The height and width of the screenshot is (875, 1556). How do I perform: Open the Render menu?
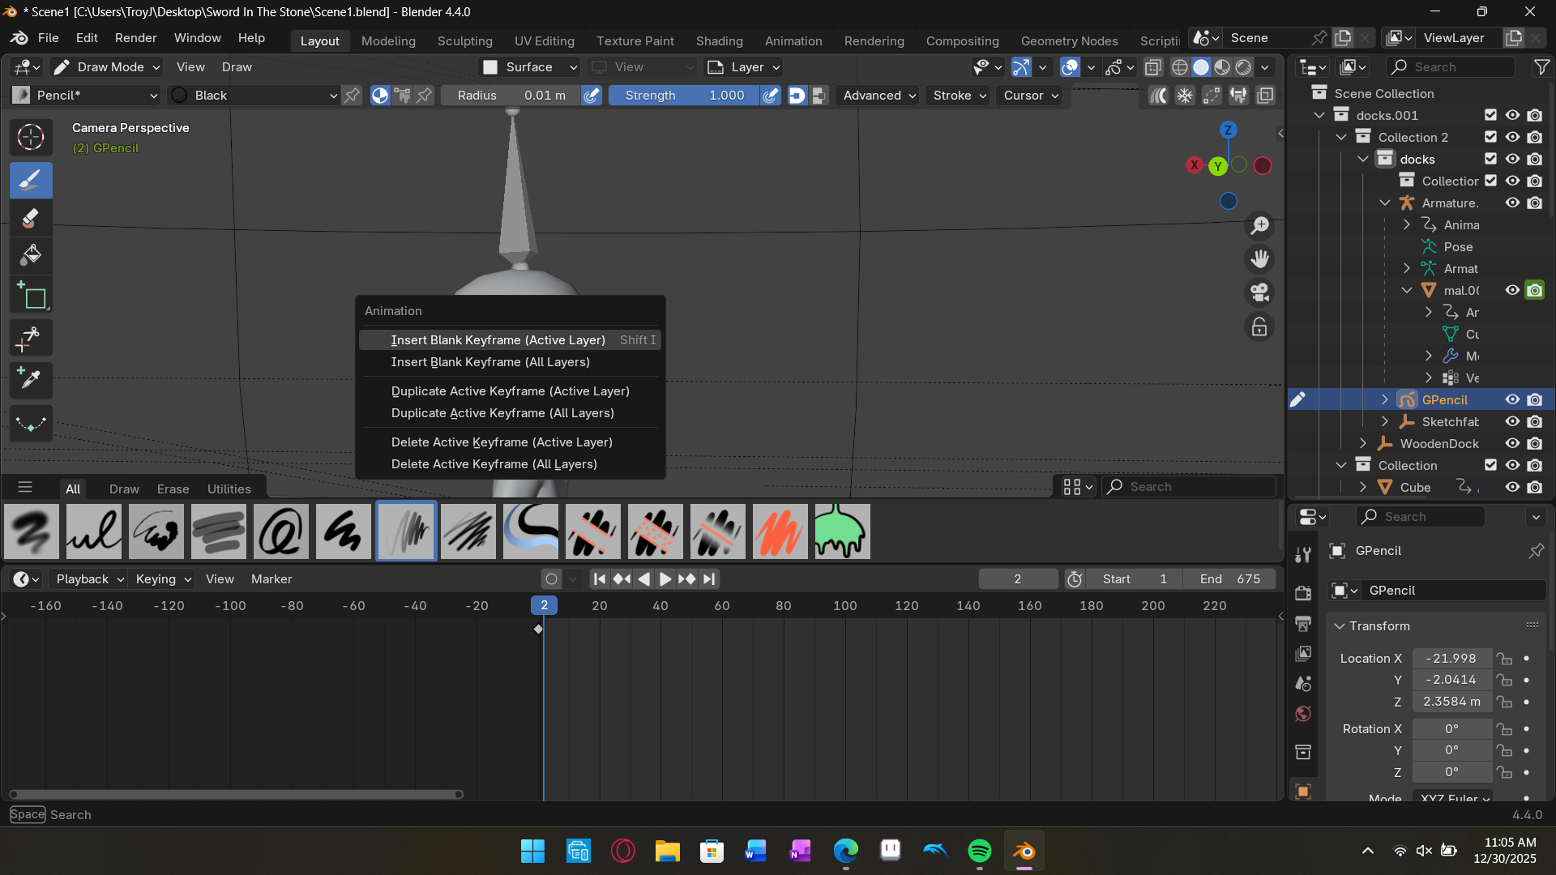tap(135, 38)
